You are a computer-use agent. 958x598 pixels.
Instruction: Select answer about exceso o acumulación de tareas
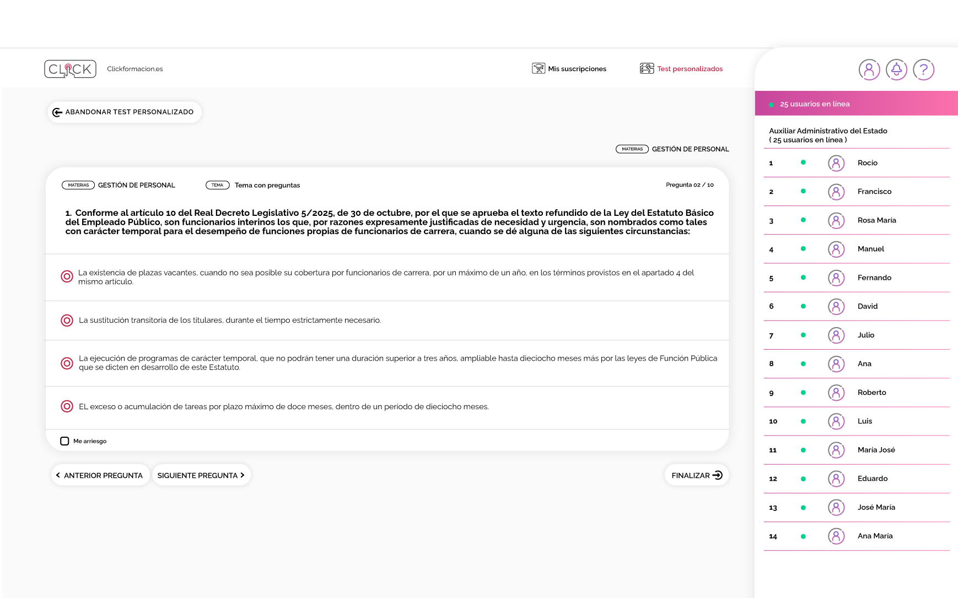[x=67, y=406]
